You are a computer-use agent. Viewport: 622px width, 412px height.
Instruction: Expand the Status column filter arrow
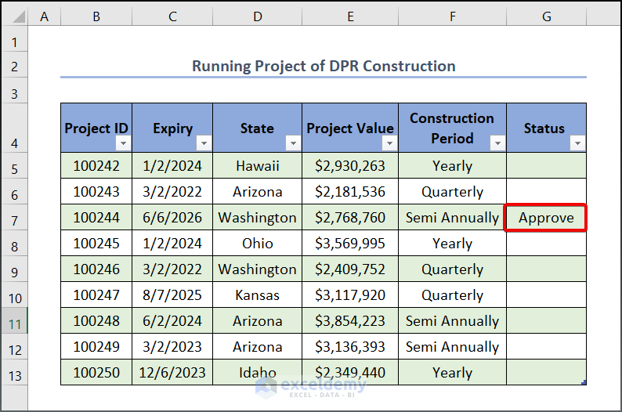[577, 143]
